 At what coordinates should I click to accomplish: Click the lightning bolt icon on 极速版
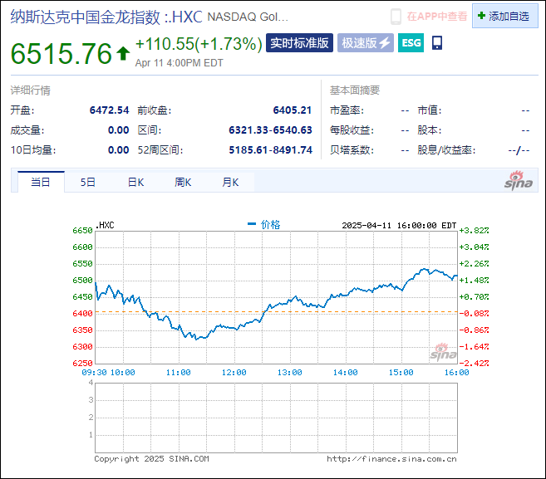[x=385, y=43]
